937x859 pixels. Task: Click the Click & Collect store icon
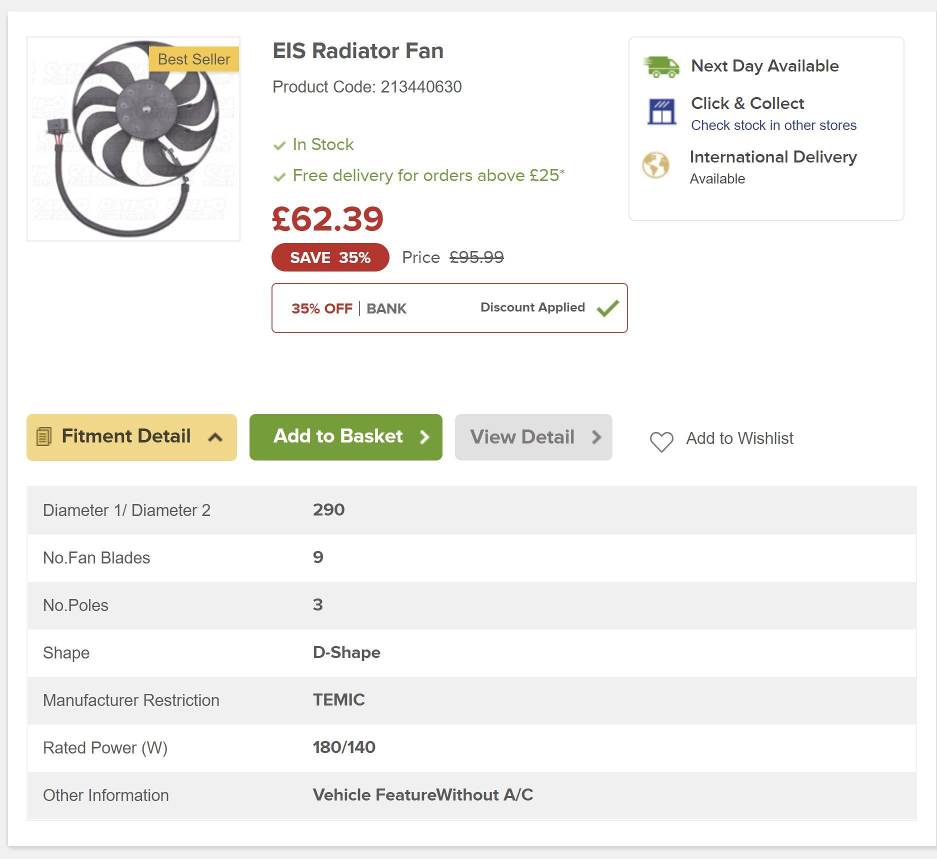tap(661, 112)
